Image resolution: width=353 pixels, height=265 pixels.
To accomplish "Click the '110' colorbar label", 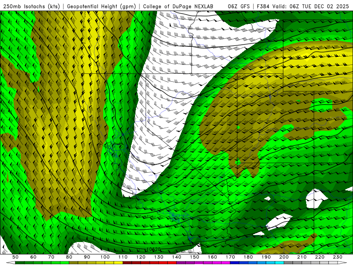I will 123,257.
